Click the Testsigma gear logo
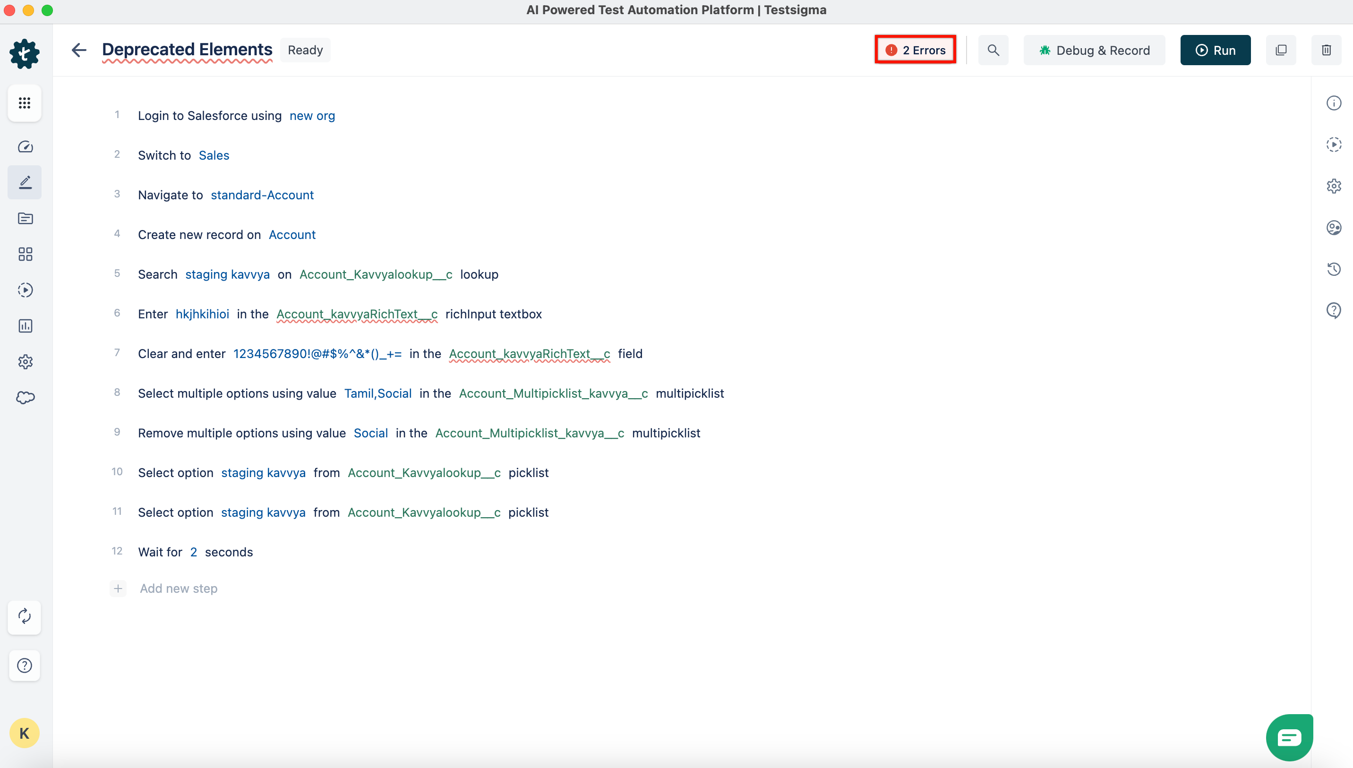This screenshot has width=1353, height=768. tap(24, 53)
